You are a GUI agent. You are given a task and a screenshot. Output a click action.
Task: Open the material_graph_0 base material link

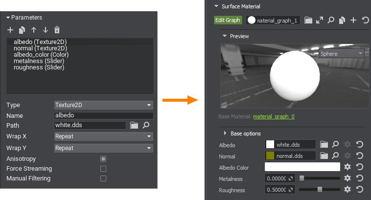[274, 116]
